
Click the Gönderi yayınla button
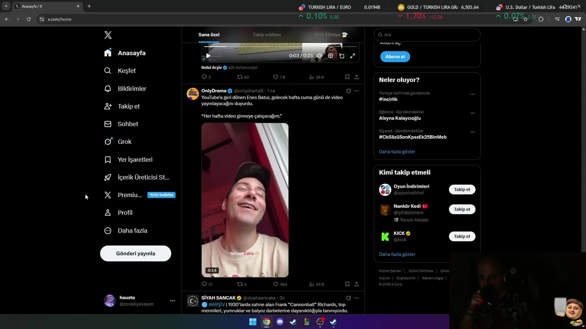pyautogui.click(x=136, y=254)
